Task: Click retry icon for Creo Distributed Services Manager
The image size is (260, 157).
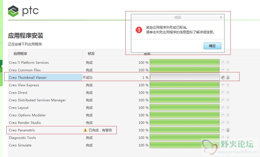Action: click(x=223, y=100)
